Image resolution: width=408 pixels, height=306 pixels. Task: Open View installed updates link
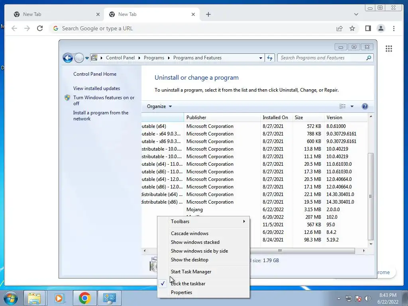(96, 88)
